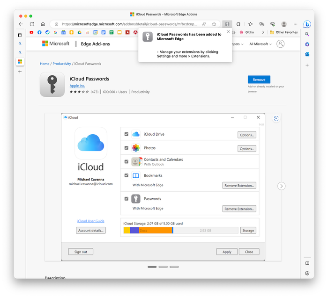328x297 pixels.
Task: Click the '600,000+ Users' text
Action: [x=115, y=92]
